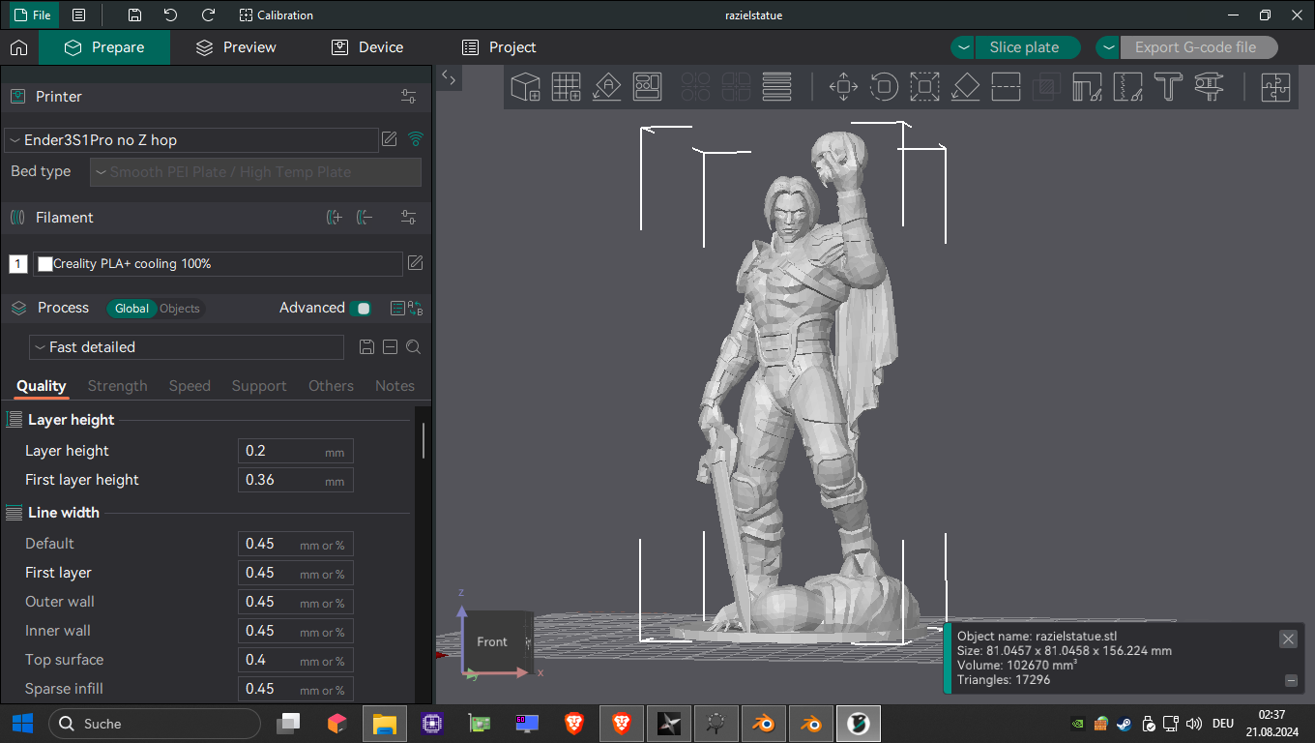This screenshot has width=1315, height=743.
Task: Click the white filament color swatch
Action: pos(44,264)
